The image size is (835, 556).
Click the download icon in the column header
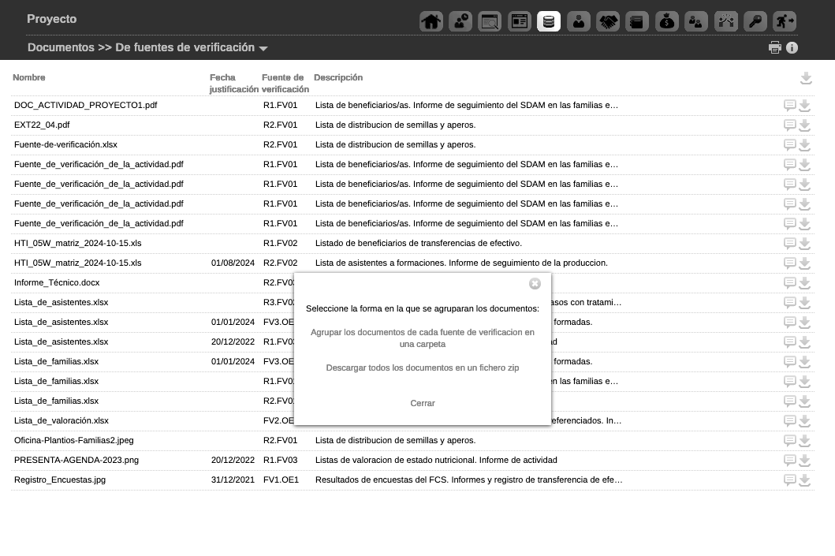coord(804,78)
